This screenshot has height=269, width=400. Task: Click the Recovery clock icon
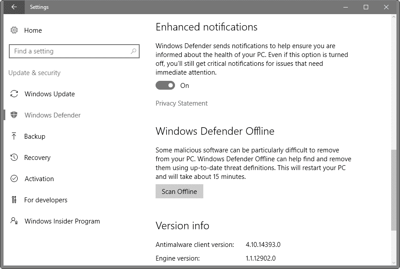point(14,157)
